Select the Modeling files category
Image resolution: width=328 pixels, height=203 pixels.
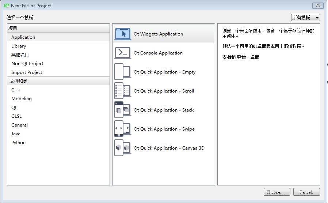(x=58, y=99)
